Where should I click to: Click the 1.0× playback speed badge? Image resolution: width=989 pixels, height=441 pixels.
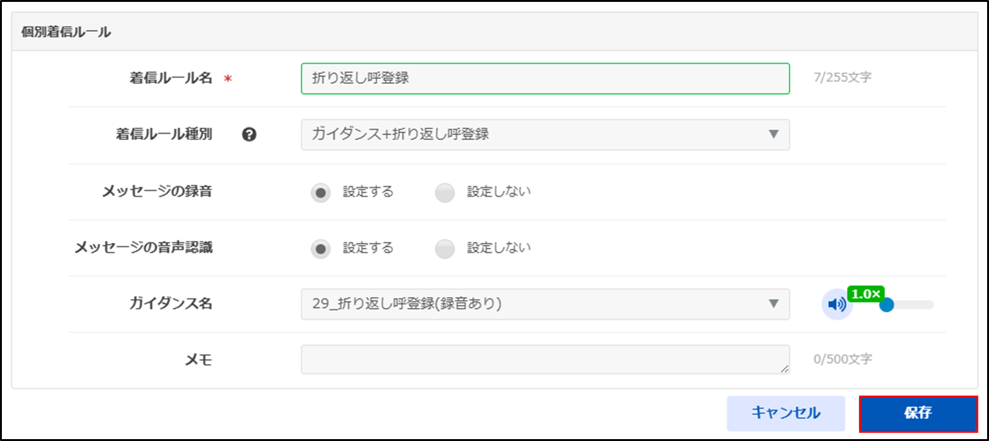click(x=867, y=294)
